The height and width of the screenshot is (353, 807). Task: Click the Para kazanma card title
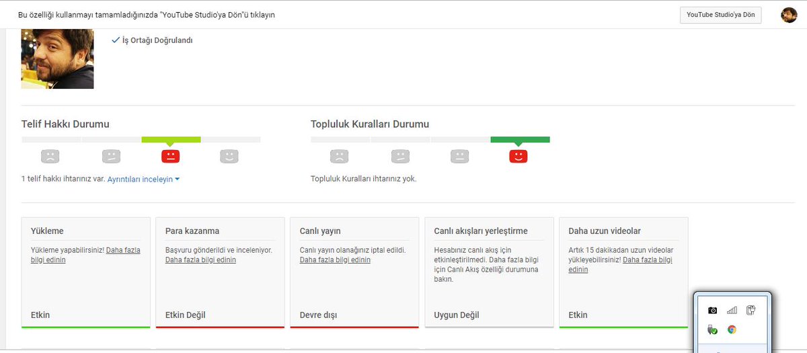(x=192, y=231)
